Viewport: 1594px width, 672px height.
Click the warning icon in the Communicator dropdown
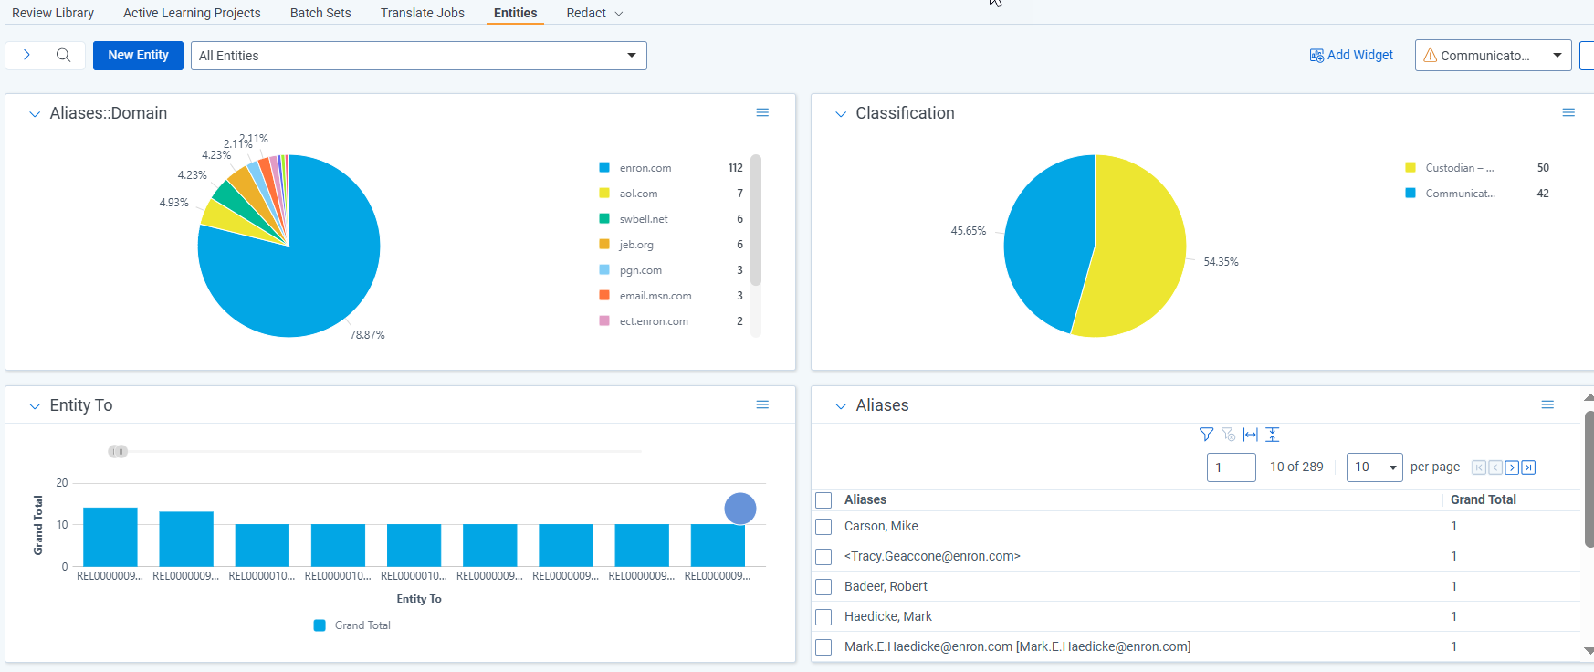(x=1431, y=56)
